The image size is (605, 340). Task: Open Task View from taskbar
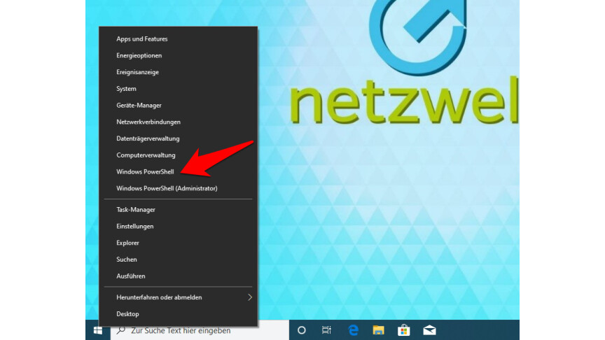[x=326, y=330]
